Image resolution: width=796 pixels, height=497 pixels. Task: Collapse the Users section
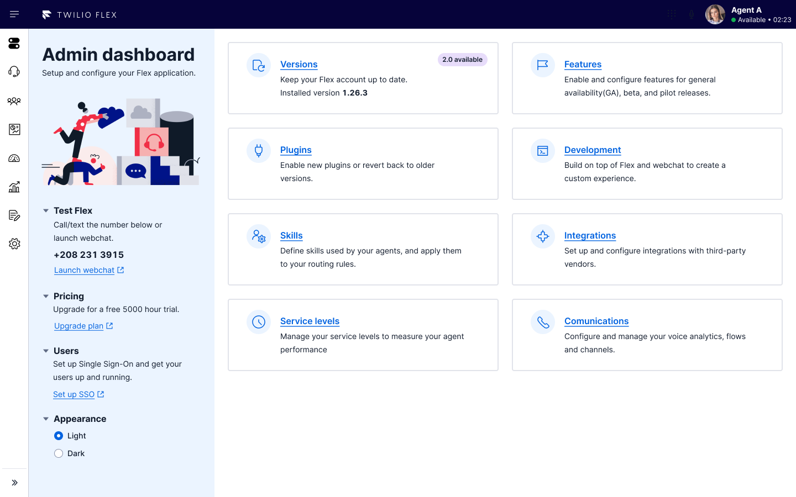(x=46, y=351)
